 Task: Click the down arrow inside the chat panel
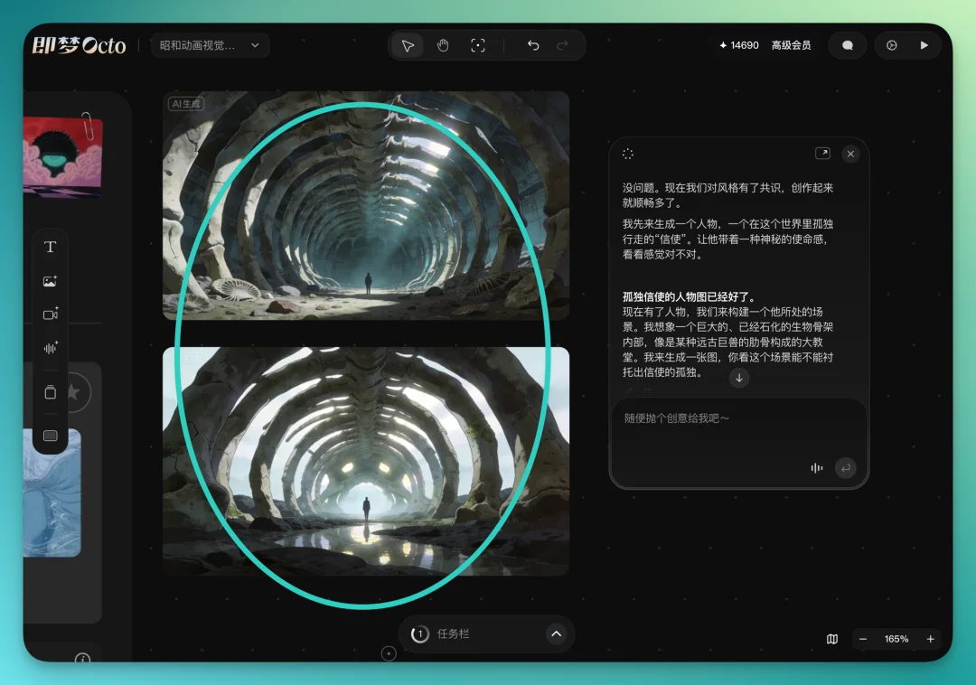(739, 378)
